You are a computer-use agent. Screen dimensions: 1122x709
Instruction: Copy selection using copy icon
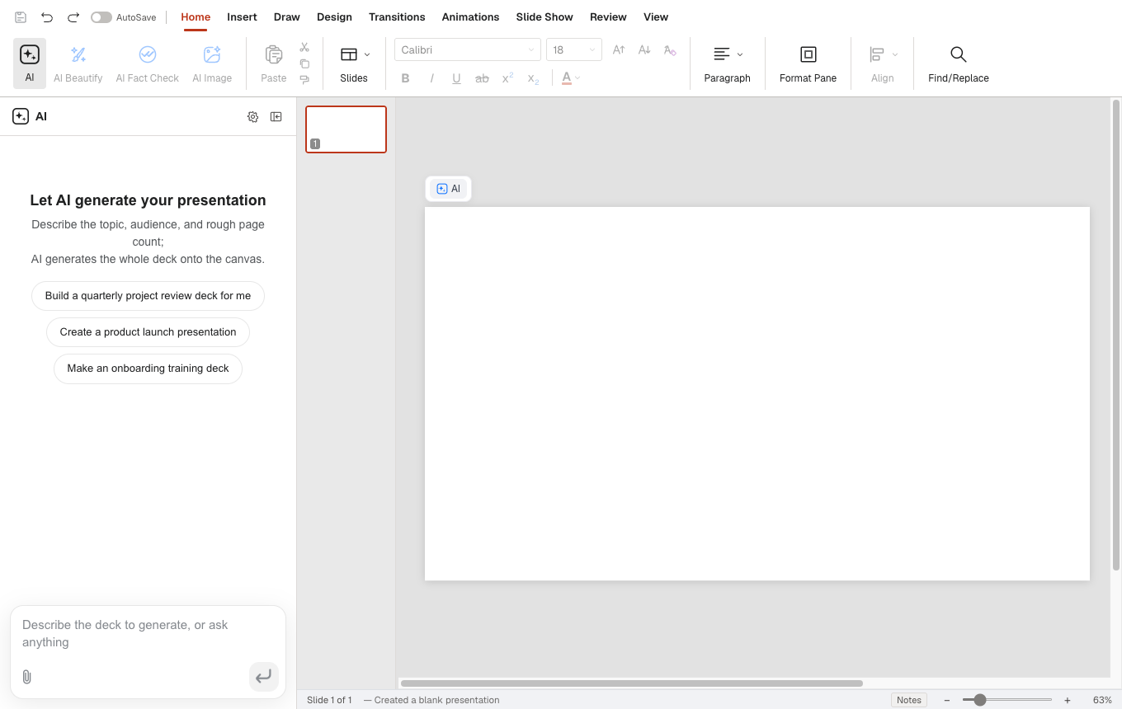point(304,63)
